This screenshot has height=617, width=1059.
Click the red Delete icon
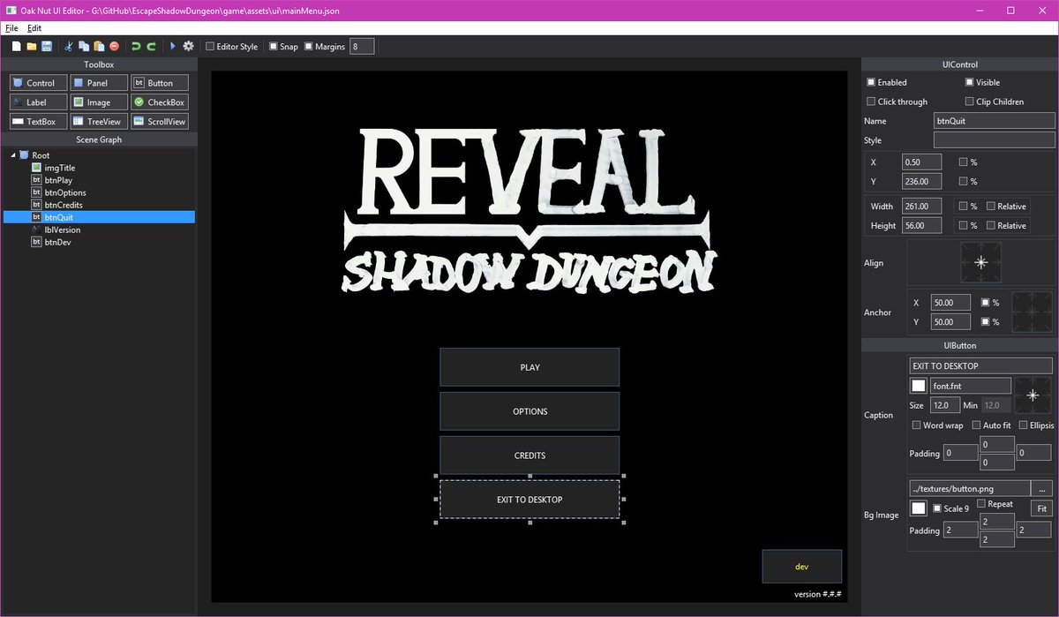[x=114, y=46]
